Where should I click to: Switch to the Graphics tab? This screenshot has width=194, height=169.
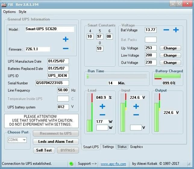pyautogui.click(x=136, y=147)
